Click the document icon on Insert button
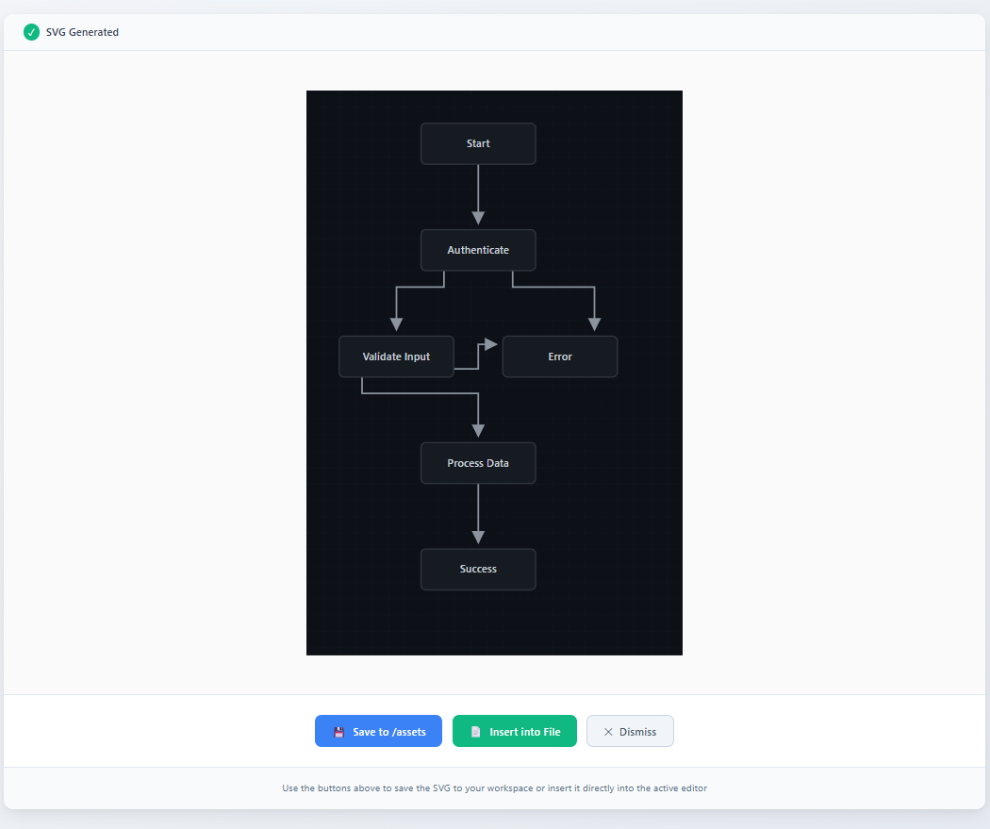The height and width of the screenshot is (829, 990). 475,732
